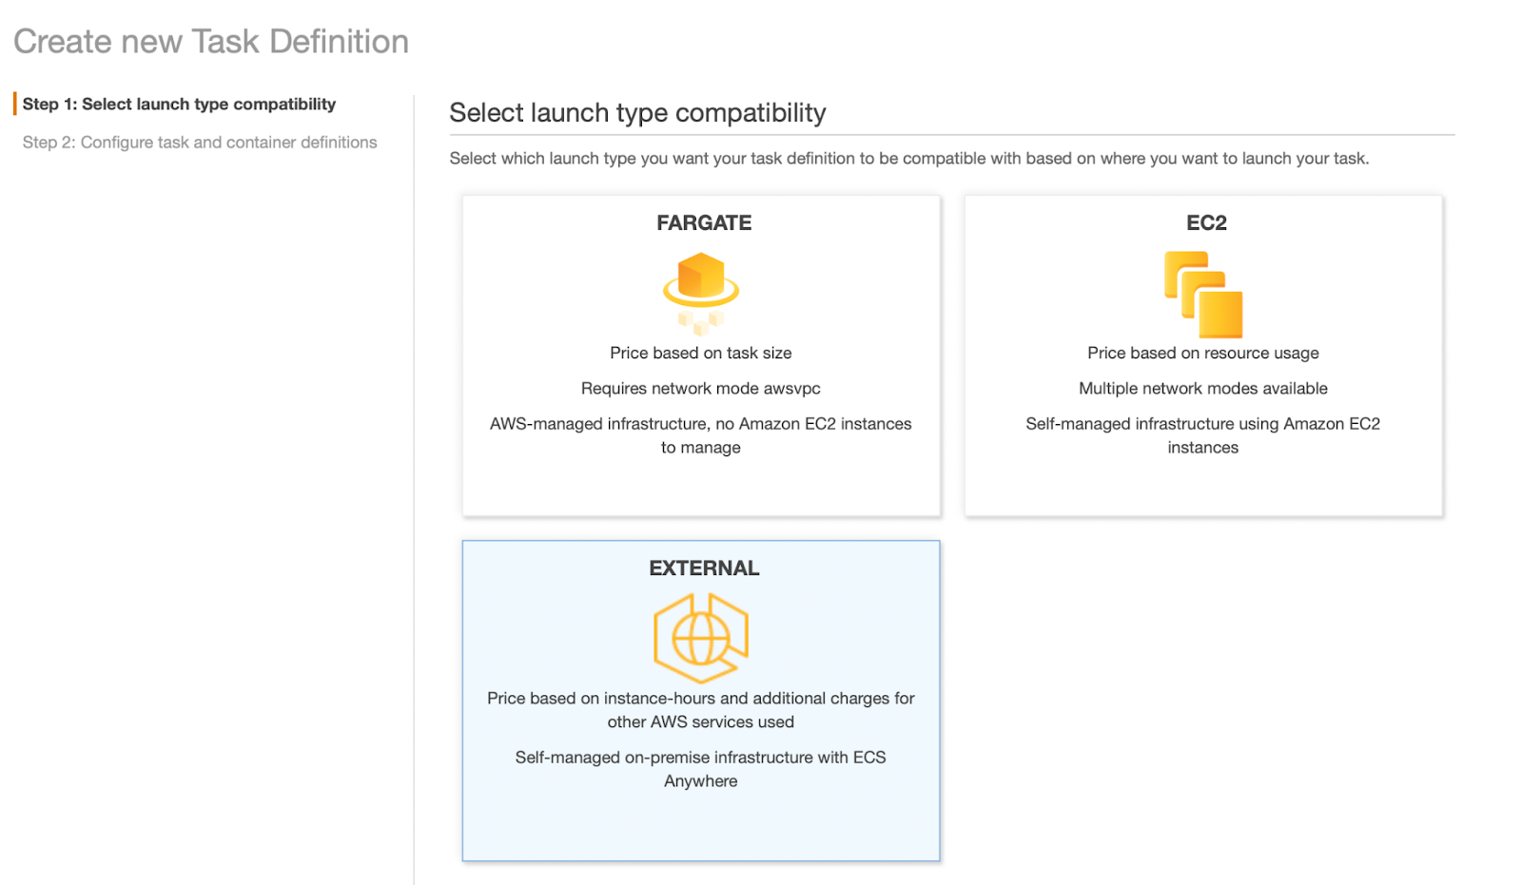Image resolution: width=1522 pixels, height=885 pixels.
Task: Click the Fargate orange cube icon
Action: [701, 292]
